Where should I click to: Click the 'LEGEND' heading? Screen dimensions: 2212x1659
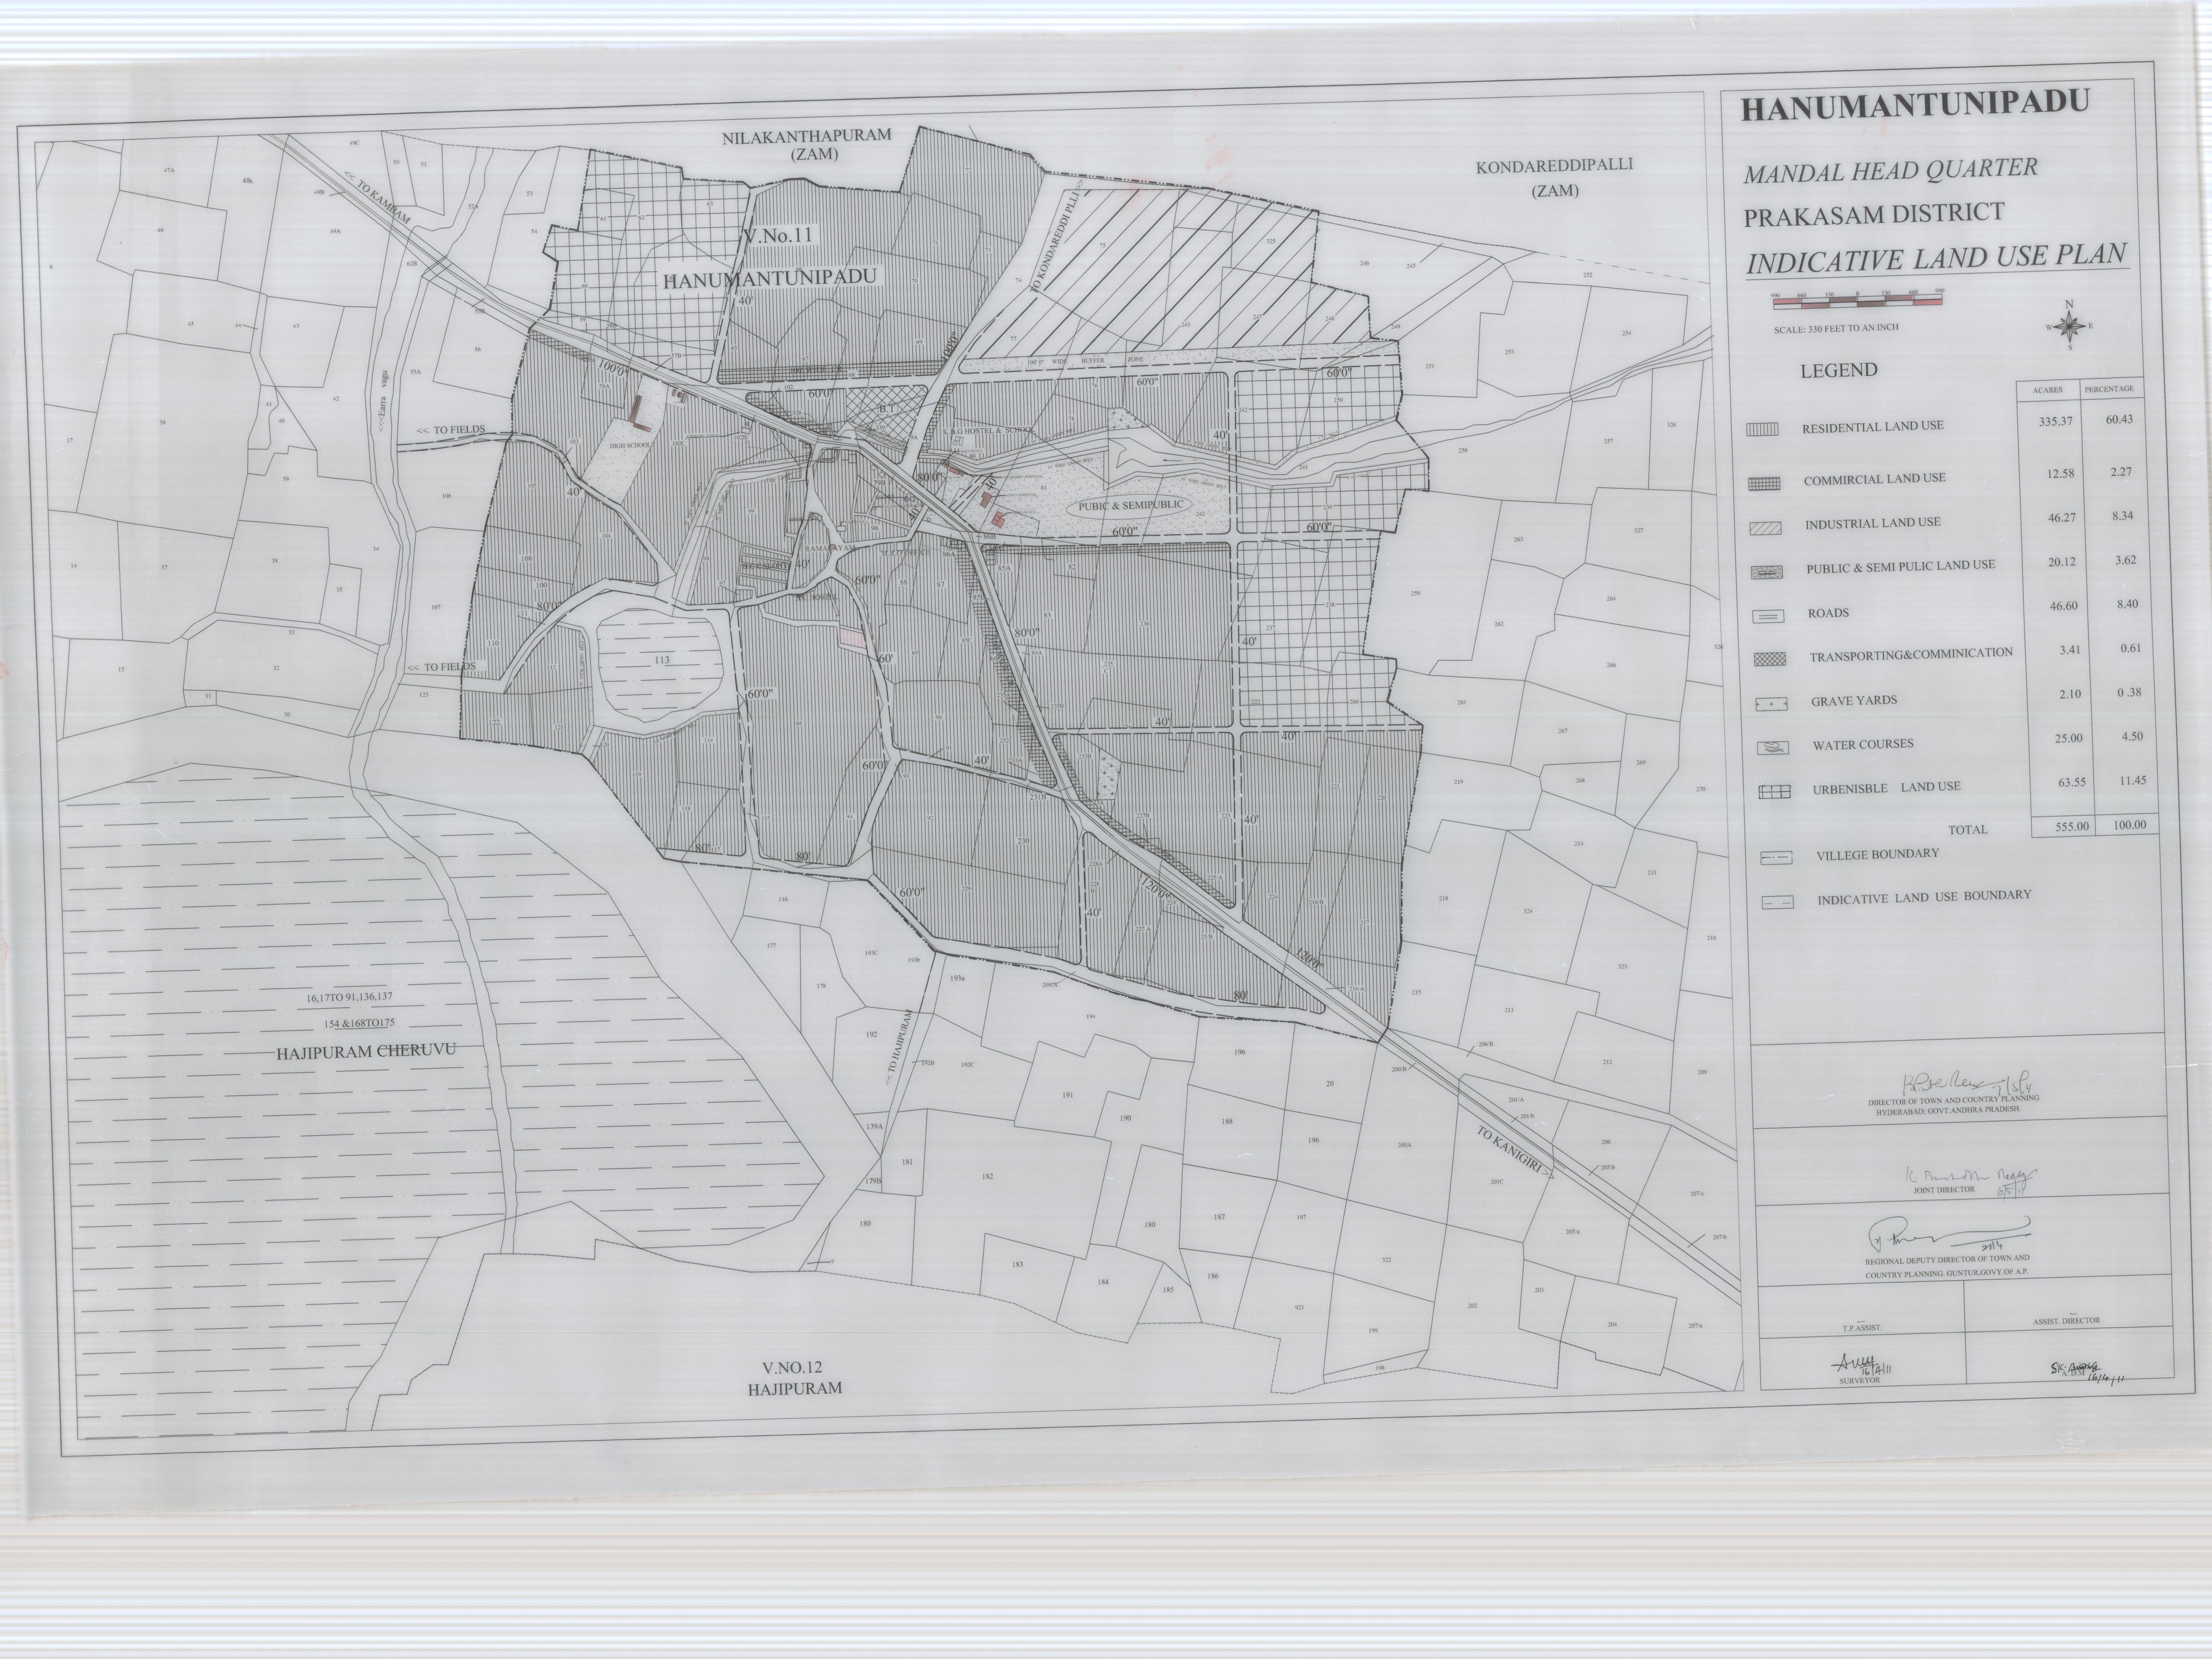(x=1839, y=371)
